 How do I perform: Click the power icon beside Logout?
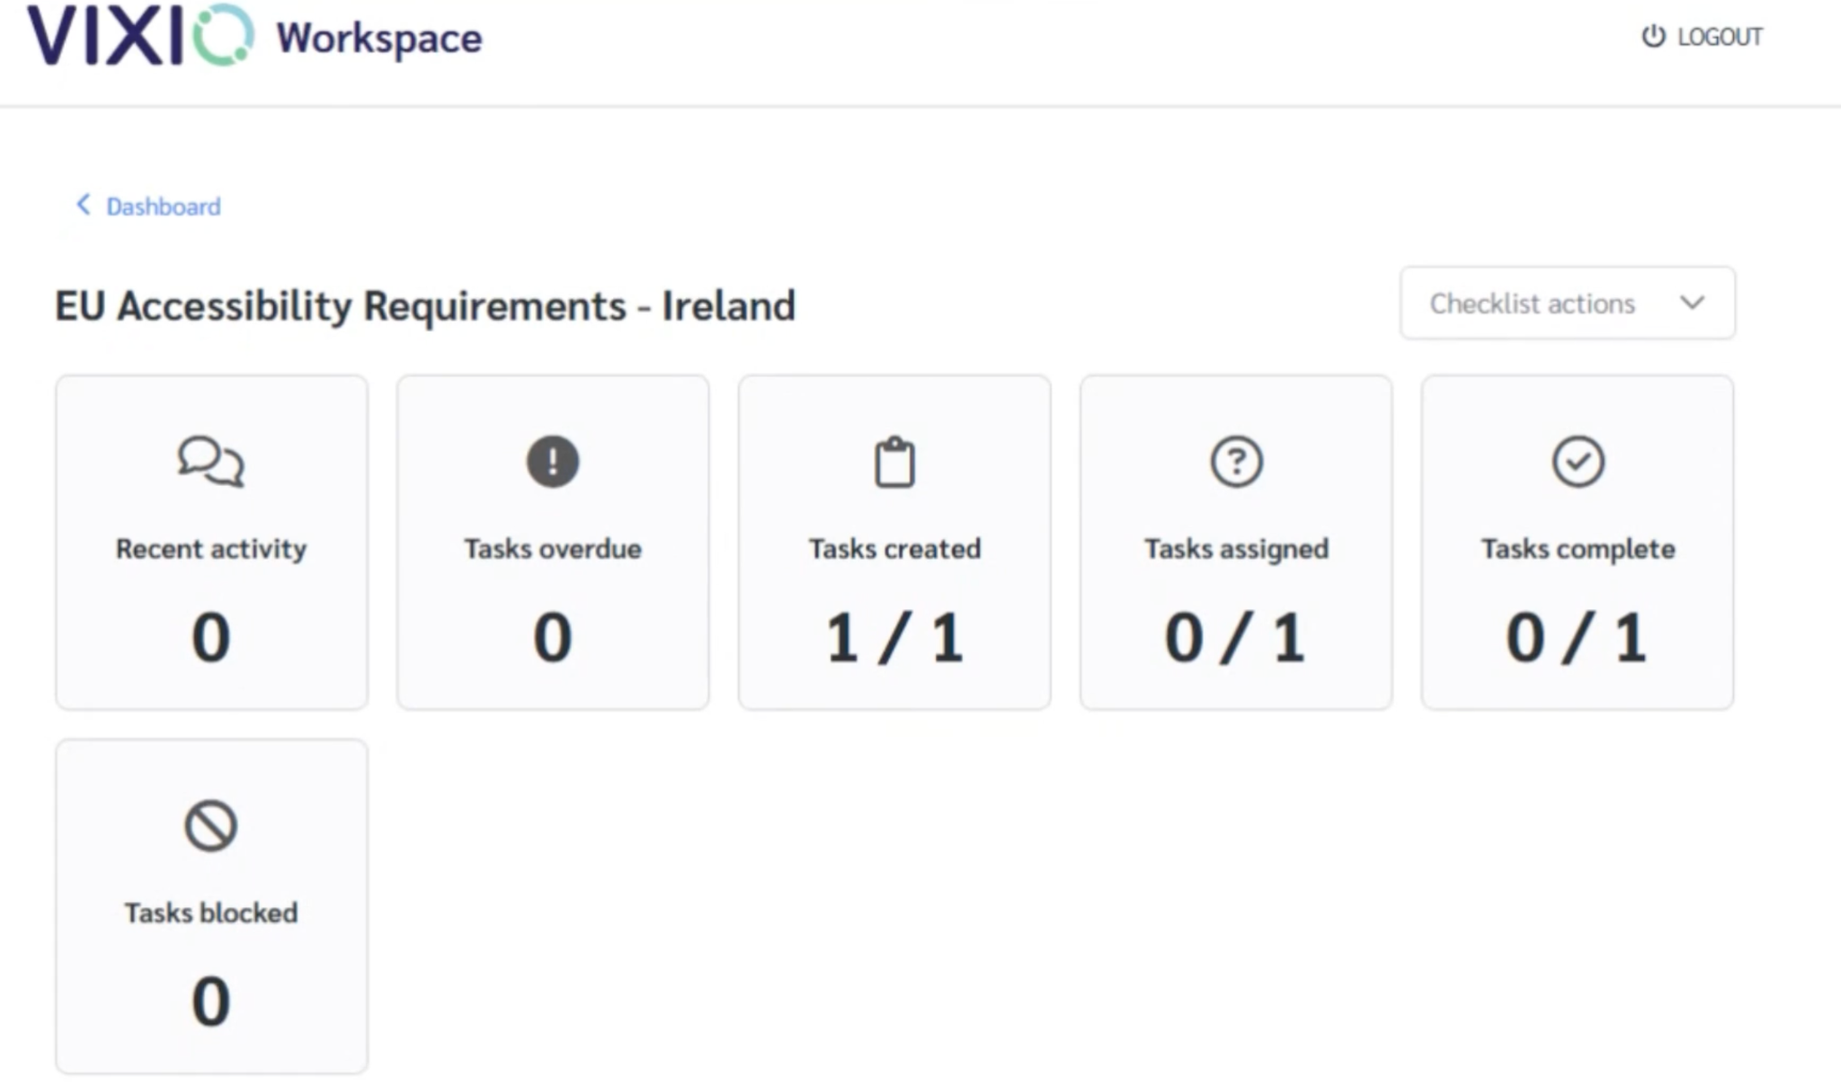1652,37
